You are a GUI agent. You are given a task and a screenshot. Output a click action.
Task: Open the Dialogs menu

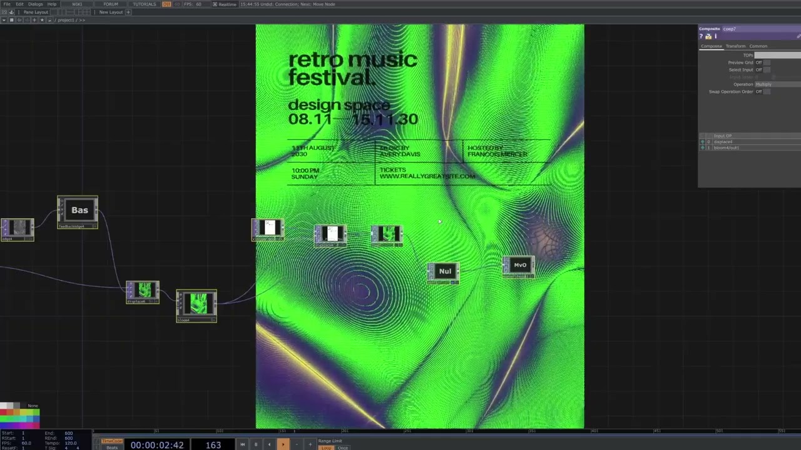tap(34, 4)
